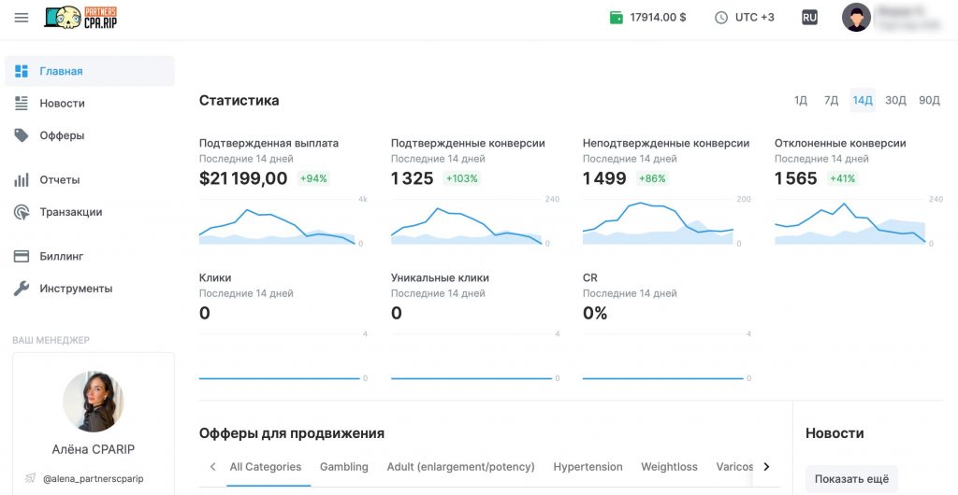
Task: Click the Инструменты wrench icon
Action: [x=22, y=289]
